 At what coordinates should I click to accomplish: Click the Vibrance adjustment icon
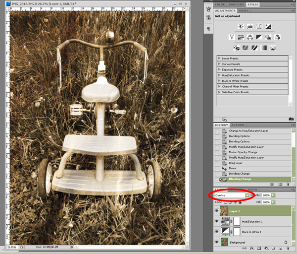(232, 37)
